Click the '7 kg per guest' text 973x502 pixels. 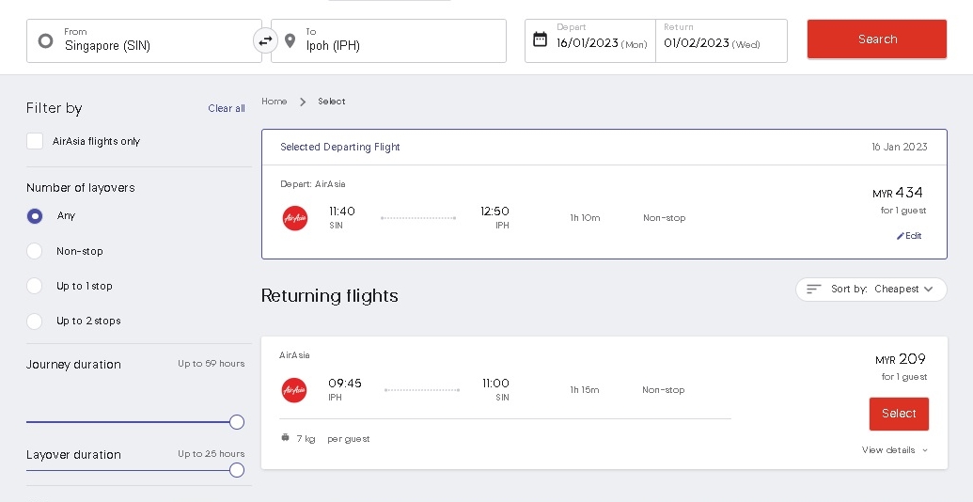[333, 439]
